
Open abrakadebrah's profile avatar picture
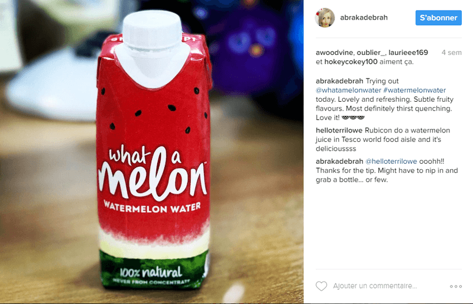[325, 18]
